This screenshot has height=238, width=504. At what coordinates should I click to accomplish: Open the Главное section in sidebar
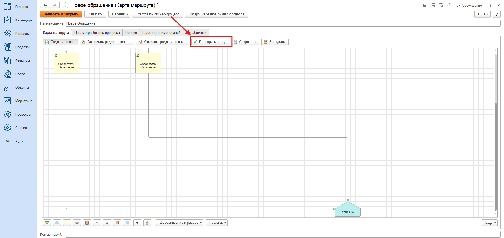(x=18, y=7)
